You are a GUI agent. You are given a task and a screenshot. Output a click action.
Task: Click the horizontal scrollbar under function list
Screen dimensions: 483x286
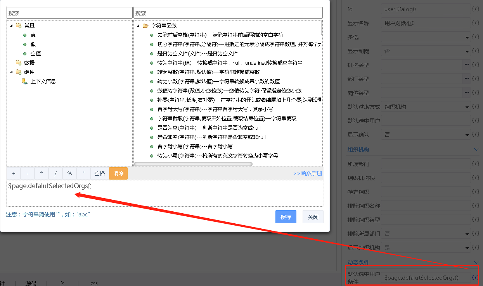coord(193,164)
